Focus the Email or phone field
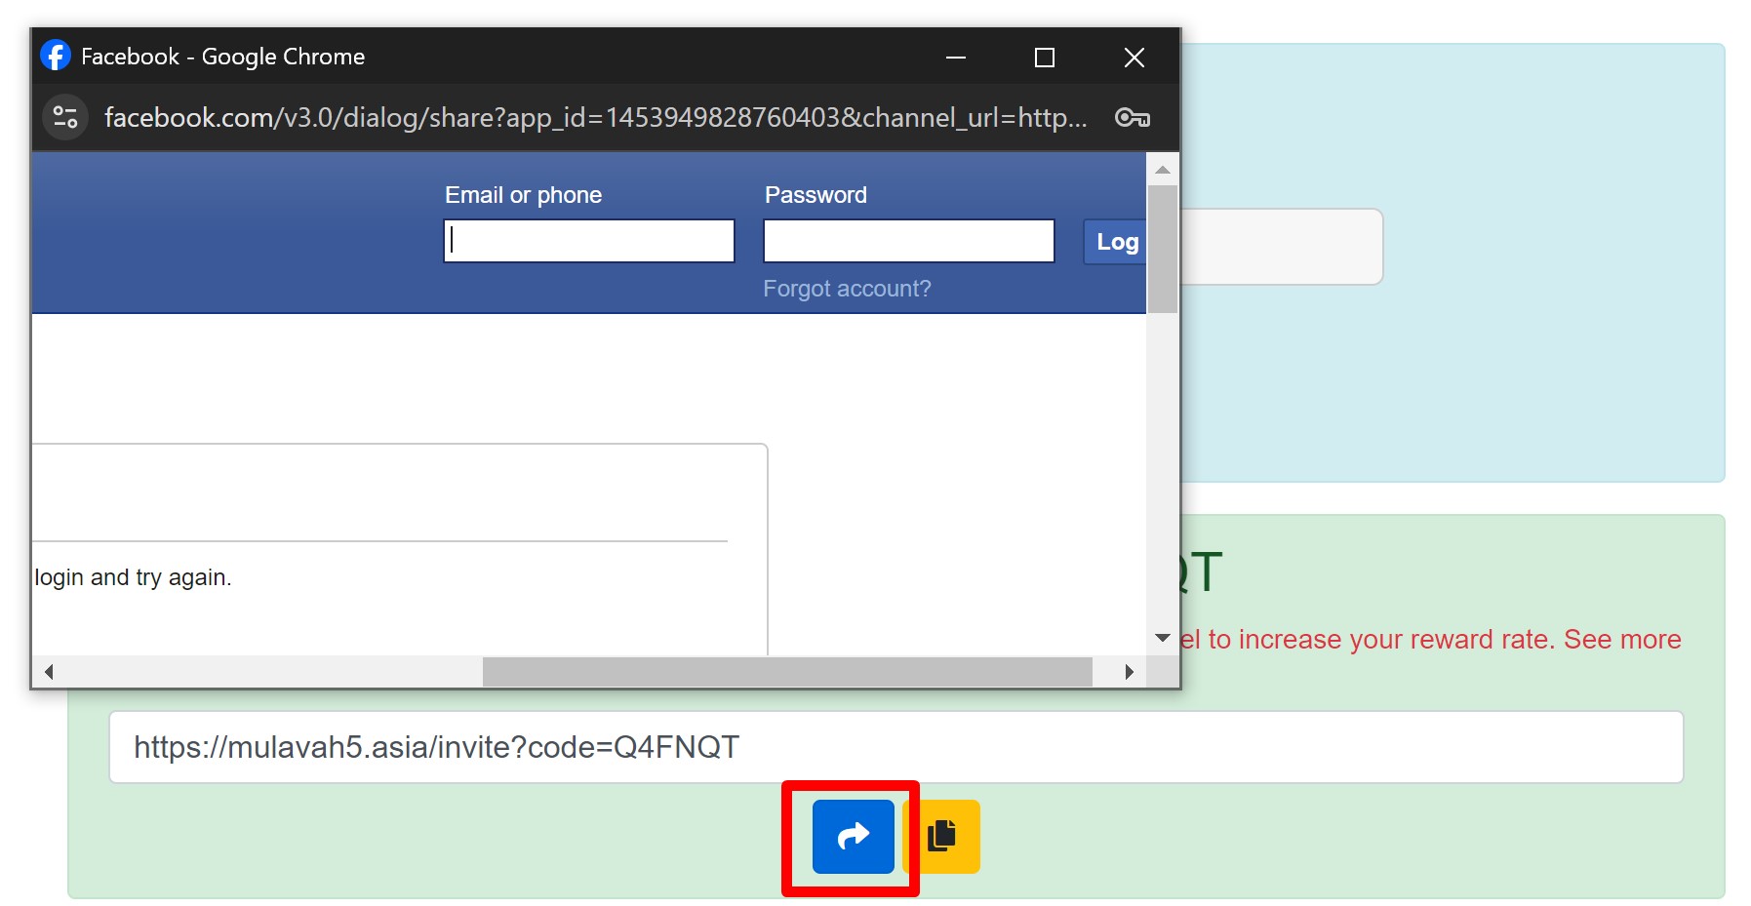The image size is (1751, 906). coord(588,241)
